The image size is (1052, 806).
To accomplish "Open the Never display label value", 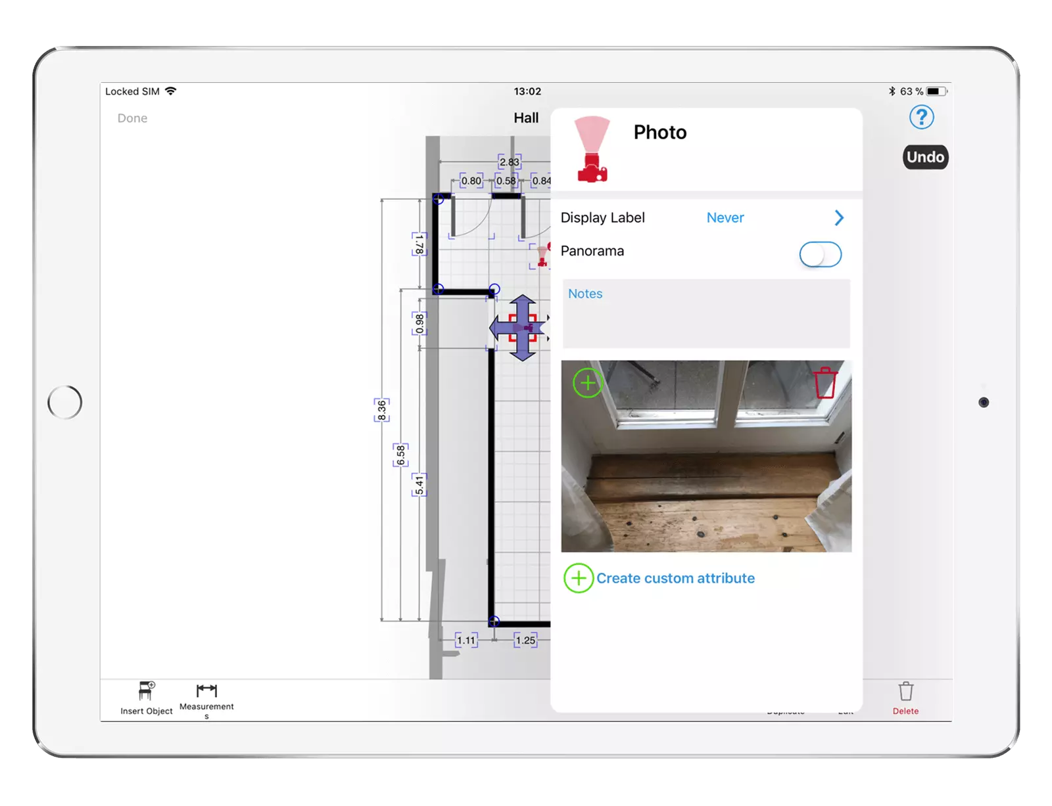I will click(725, 218).
